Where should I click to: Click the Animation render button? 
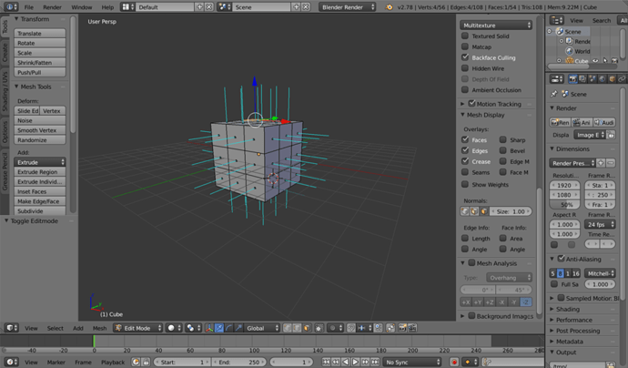pos(580,122)
